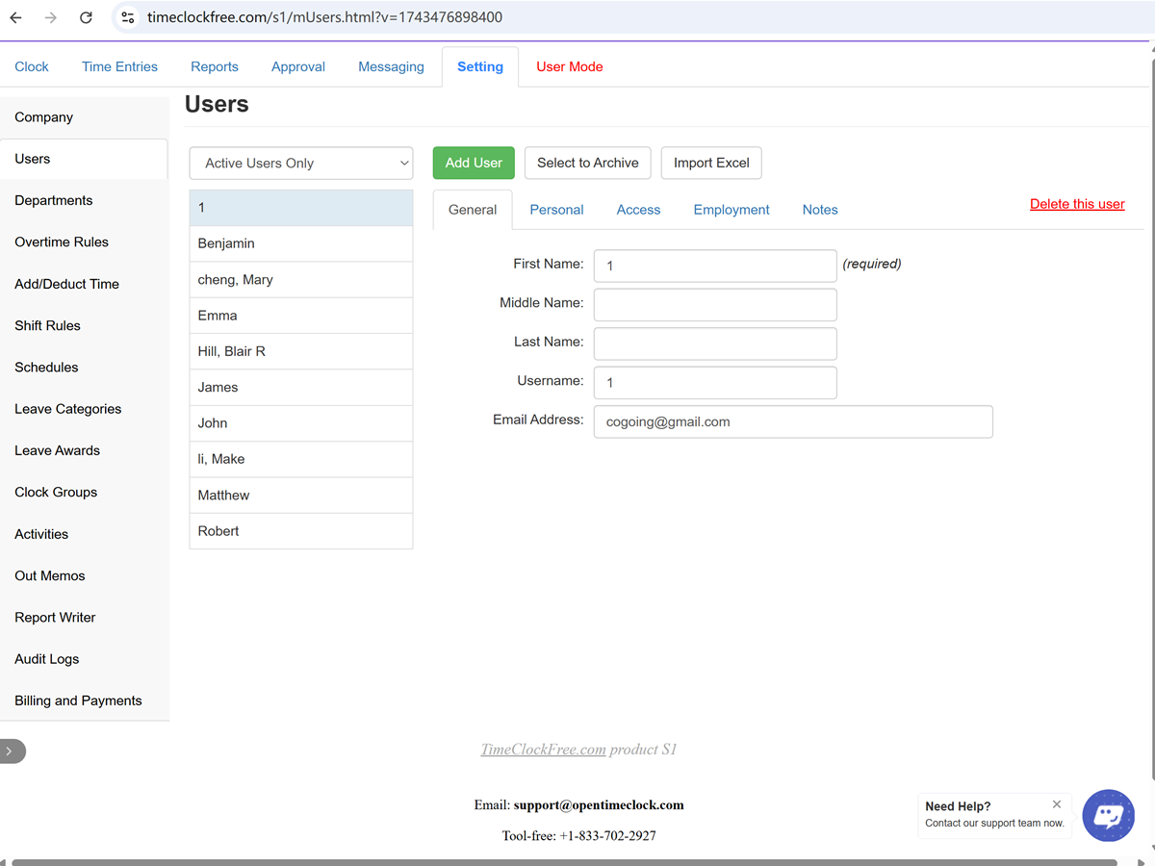Click the horizontal scrollbar at page bottom
The image size is (1155, 866).
tap(564, 862)
